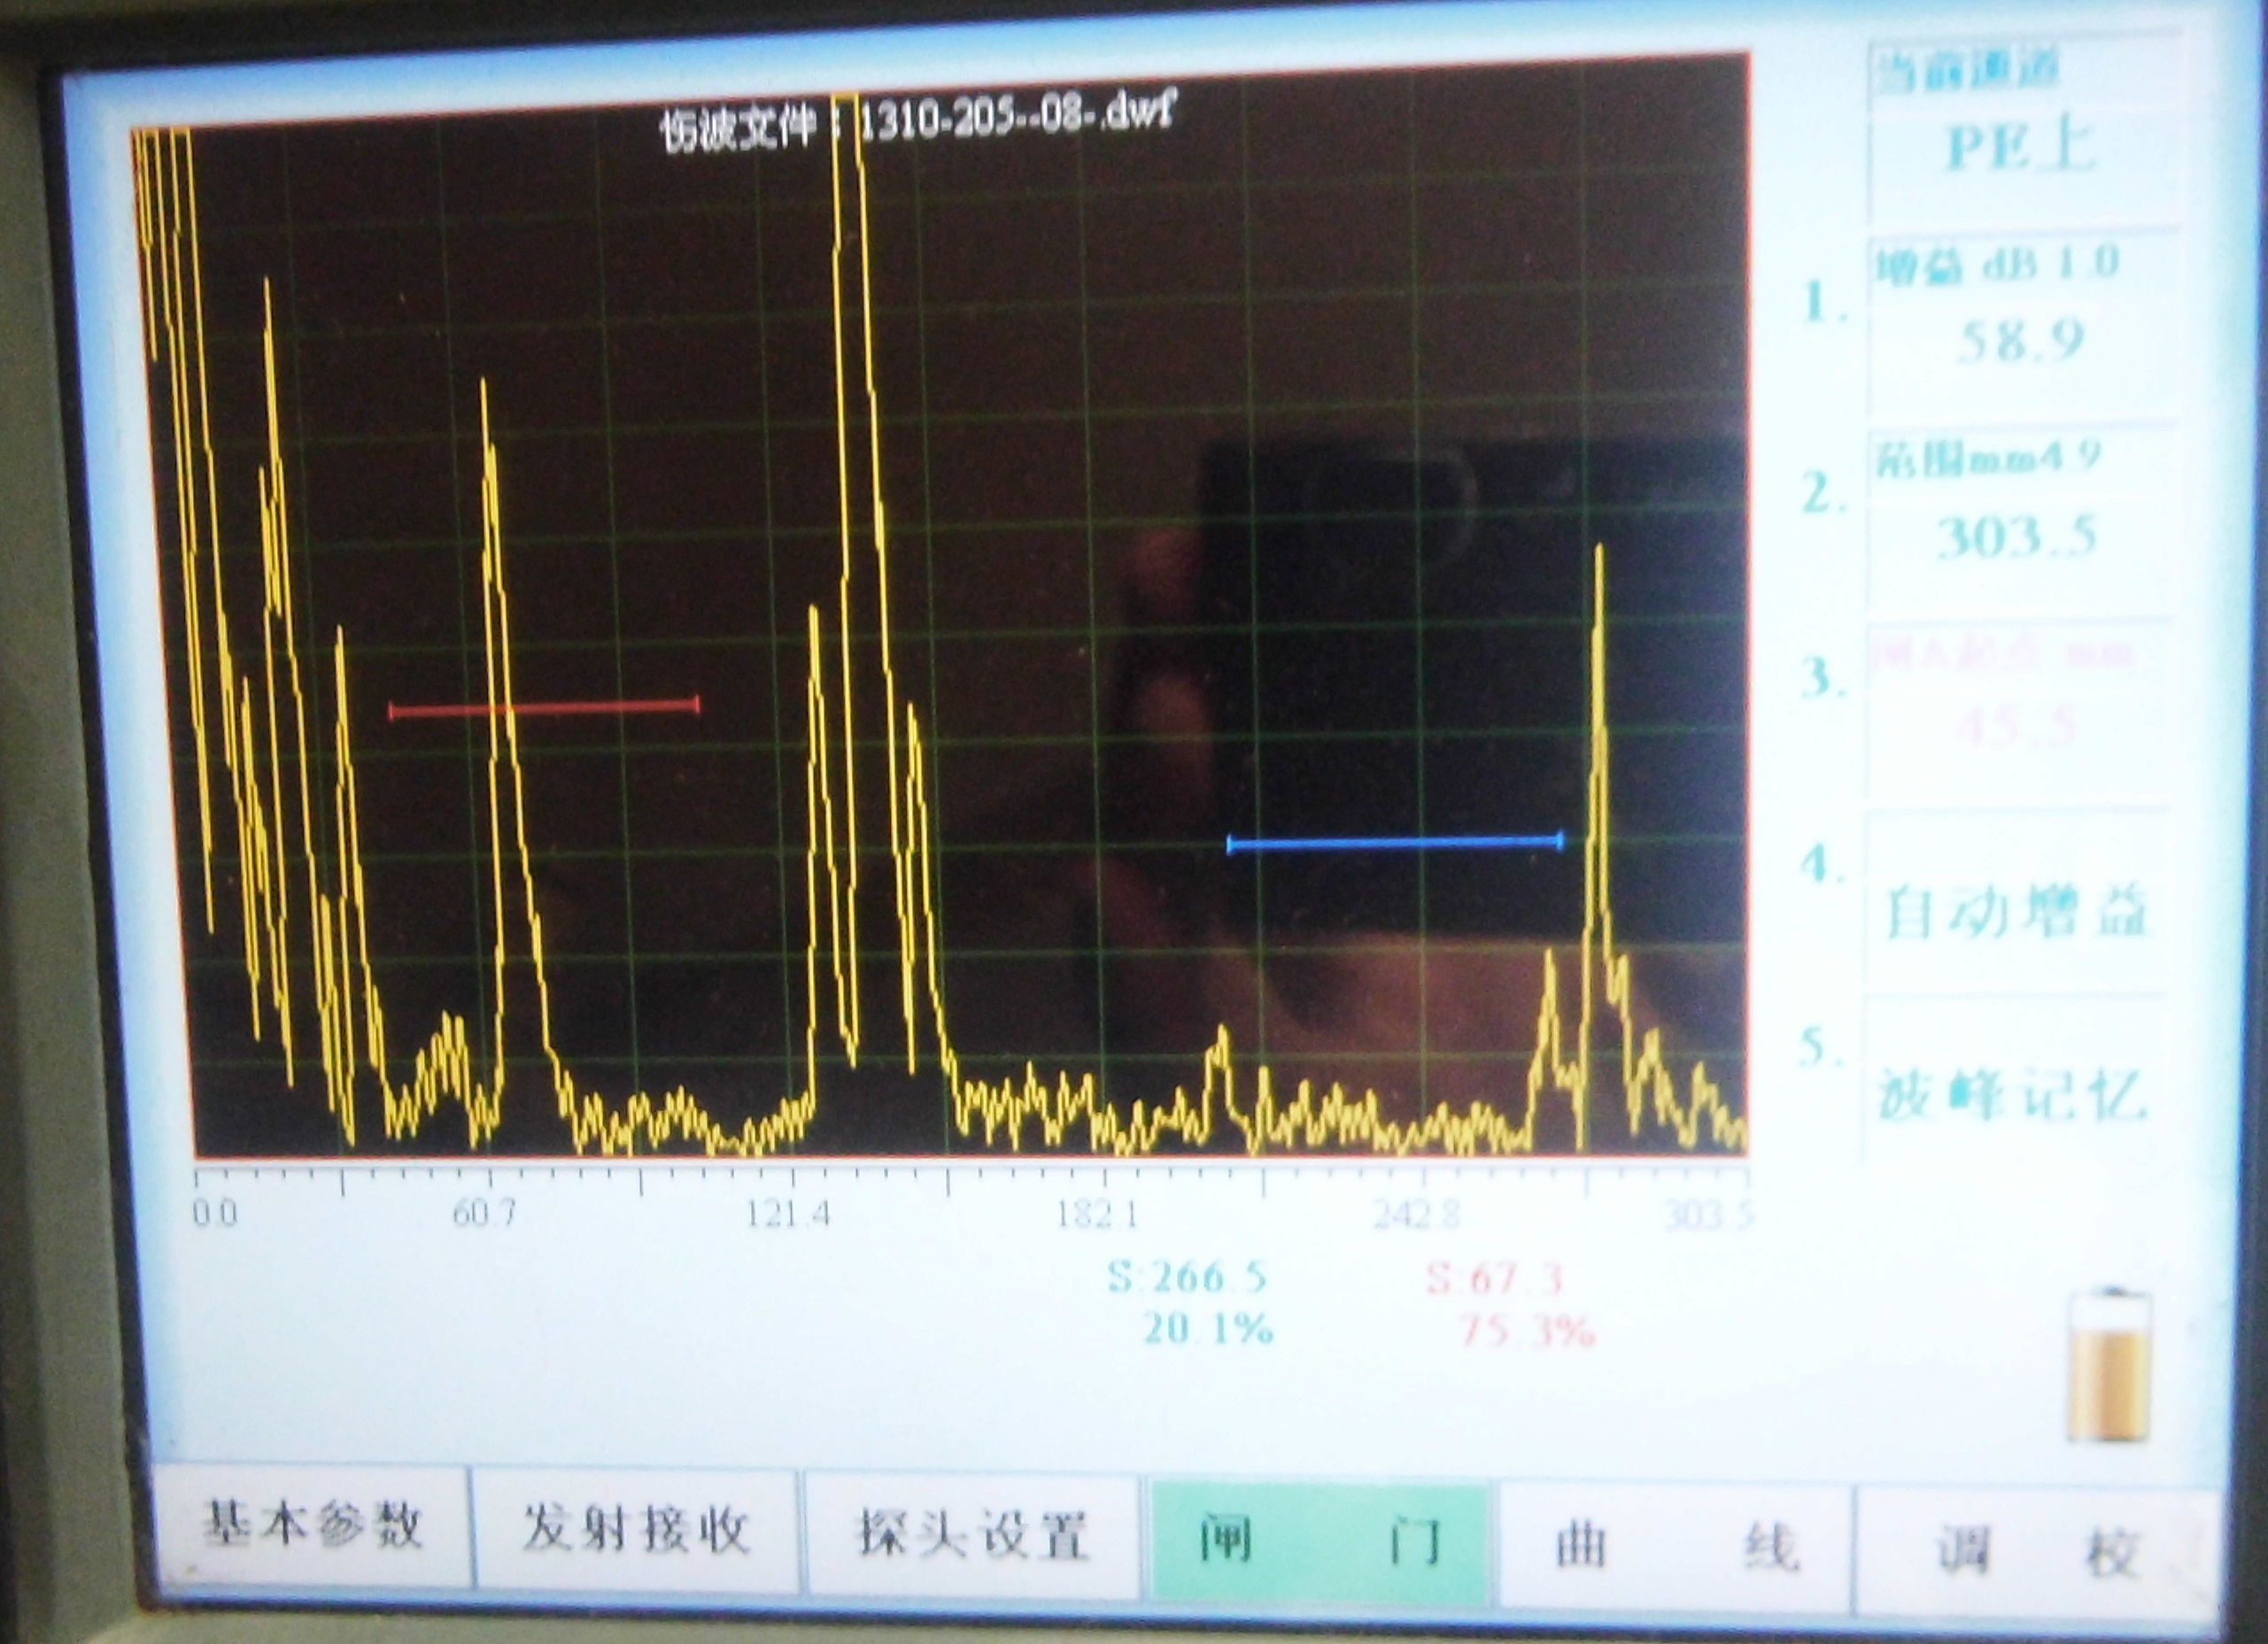Screen dimensions: 2268x1644
Task: Toggle the 波峰记忆 peak memory option
Action: click(2012, 1094)
